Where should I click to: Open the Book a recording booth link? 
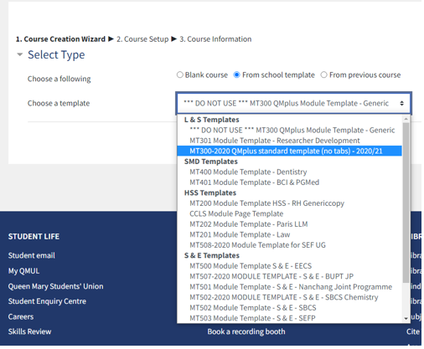click(246, 331)
